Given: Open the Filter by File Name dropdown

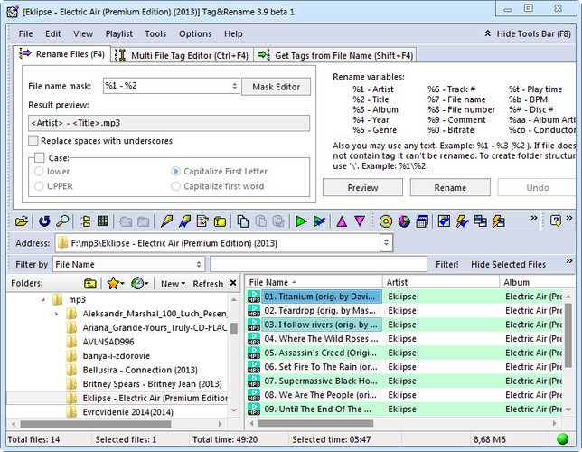Looking at the screenshot, I should tap(199, 265).
